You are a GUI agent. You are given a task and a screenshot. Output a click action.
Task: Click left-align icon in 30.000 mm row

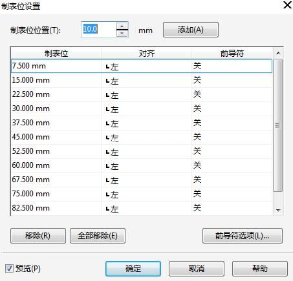pyautogui.click(x=107, y=110)
